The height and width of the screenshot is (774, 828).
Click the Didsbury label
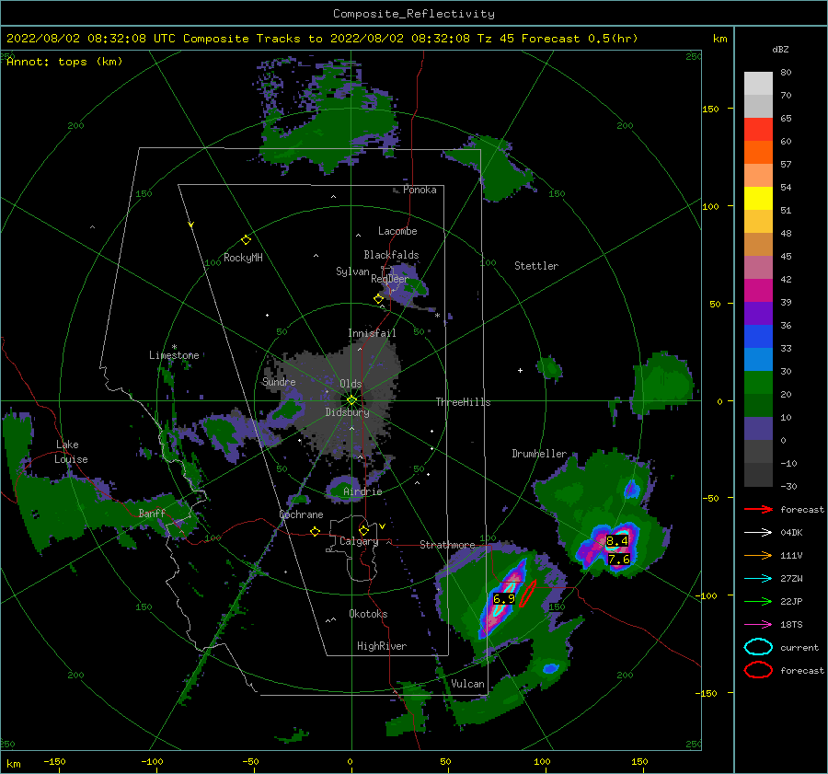click(348, 412)
